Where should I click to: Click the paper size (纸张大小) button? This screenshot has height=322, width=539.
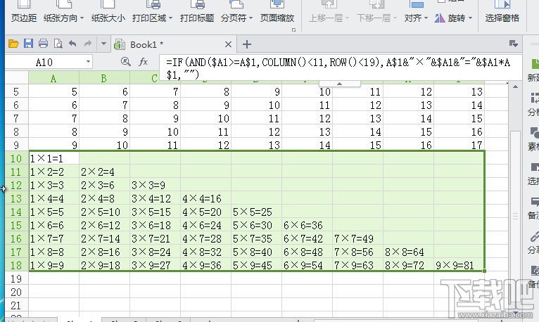108,12
